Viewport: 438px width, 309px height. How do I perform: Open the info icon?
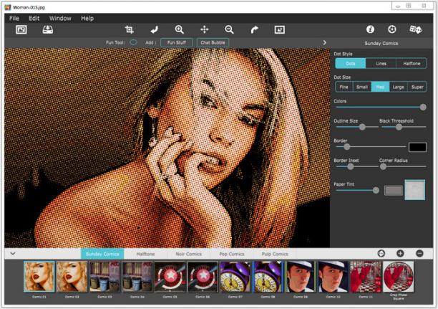coord(371,29)
